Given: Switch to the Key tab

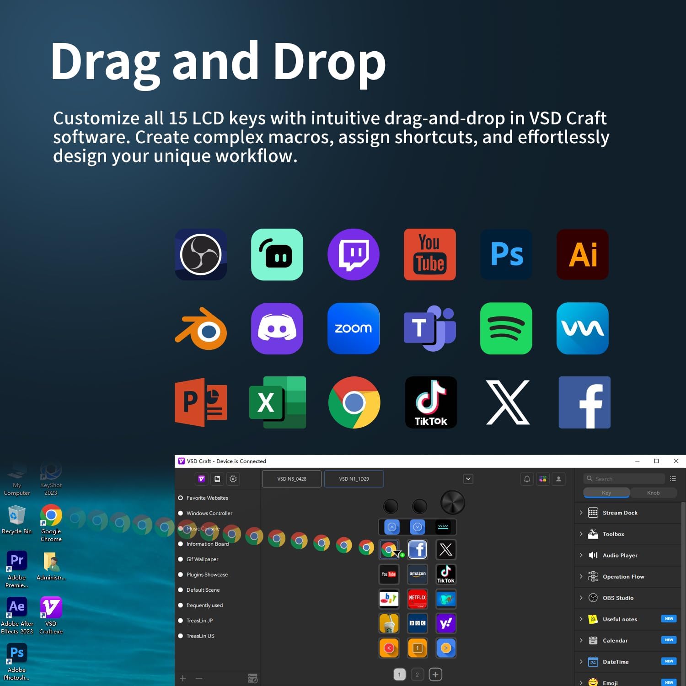Looking at the screenshot, I should click(x=606, y=493).
